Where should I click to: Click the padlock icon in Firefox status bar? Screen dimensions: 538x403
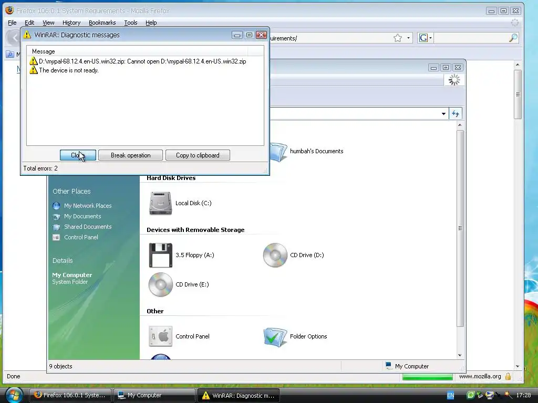tap(508, 376)
